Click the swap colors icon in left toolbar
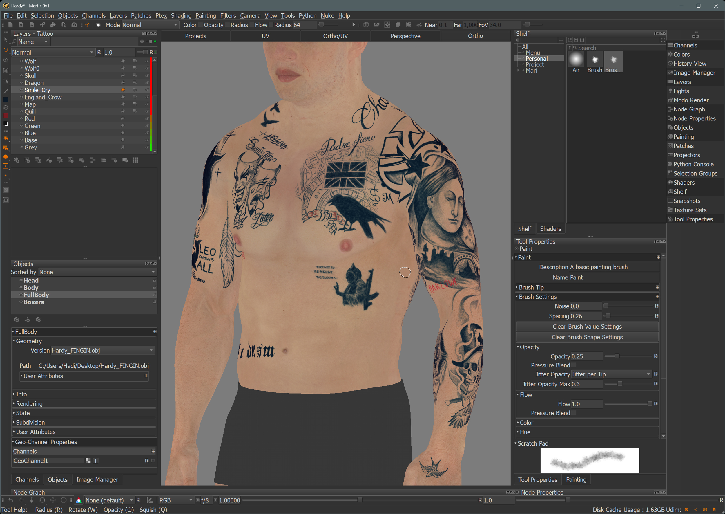 point(6,108)
